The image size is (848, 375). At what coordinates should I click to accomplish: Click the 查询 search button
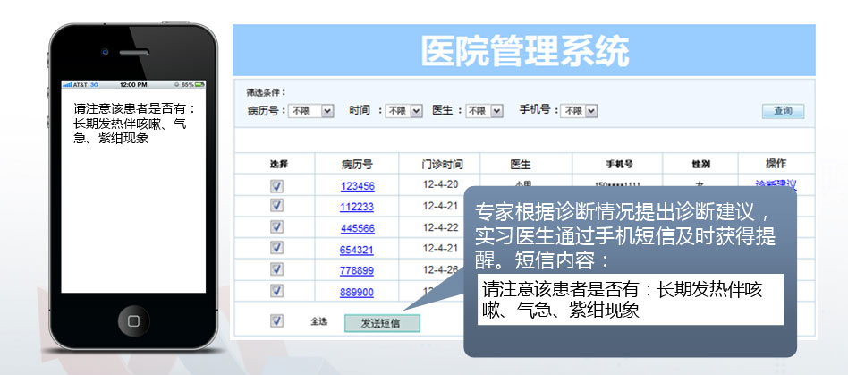pos(783,111)
